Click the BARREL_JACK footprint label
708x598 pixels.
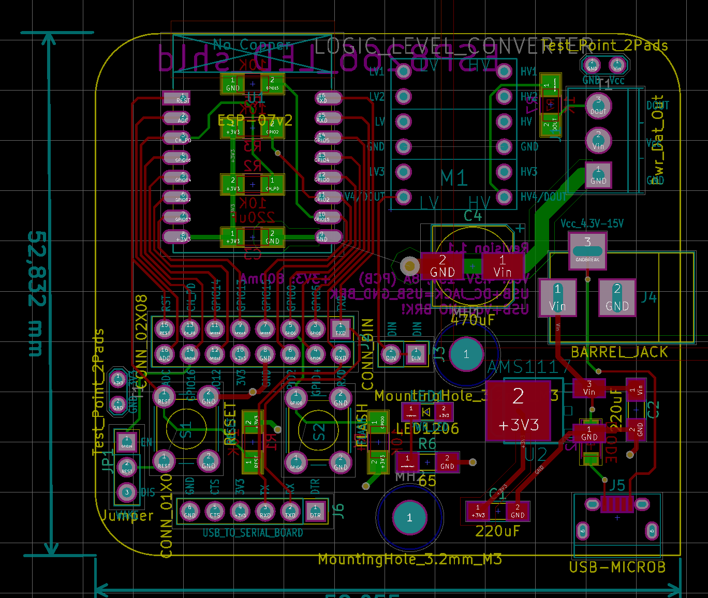click(619, 352)
